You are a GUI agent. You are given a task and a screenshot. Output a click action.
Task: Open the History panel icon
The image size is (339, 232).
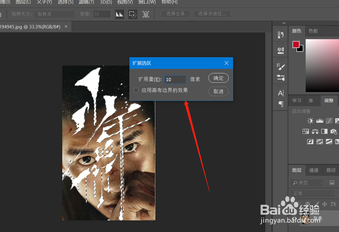pos(281,35)
